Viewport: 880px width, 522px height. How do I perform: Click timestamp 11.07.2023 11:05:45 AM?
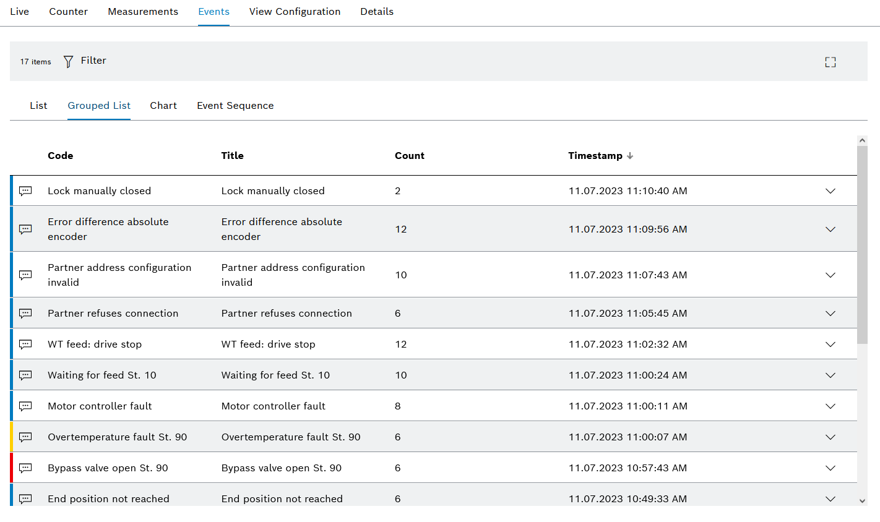628,314
